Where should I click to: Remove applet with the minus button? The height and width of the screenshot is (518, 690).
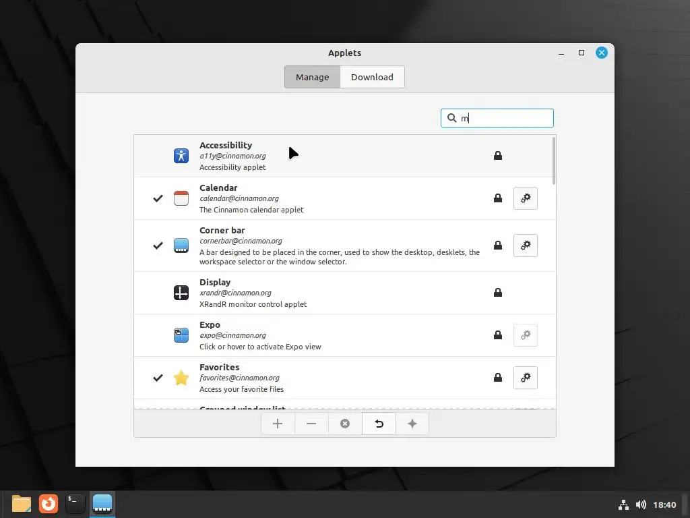311,424
